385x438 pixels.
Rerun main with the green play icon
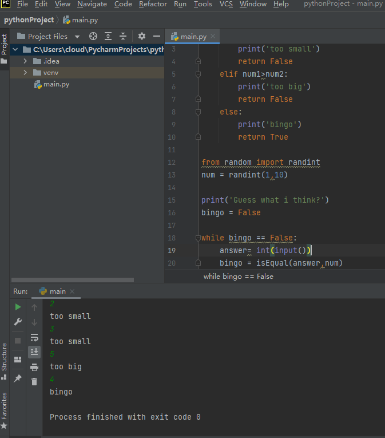pos(18,307)
